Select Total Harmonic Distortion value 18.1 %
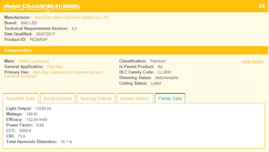The width and height of the screenshot is (269, 152). [x=66, y=142]
